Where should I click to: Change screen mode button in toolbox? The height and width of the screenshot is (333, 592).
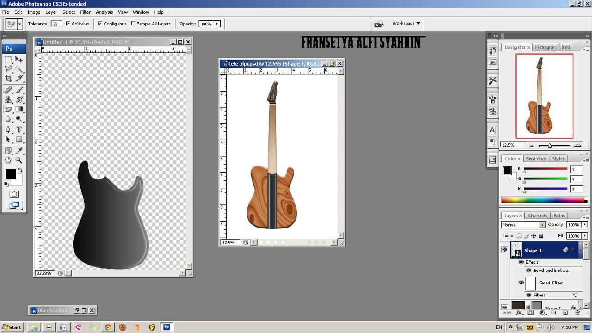14,205
